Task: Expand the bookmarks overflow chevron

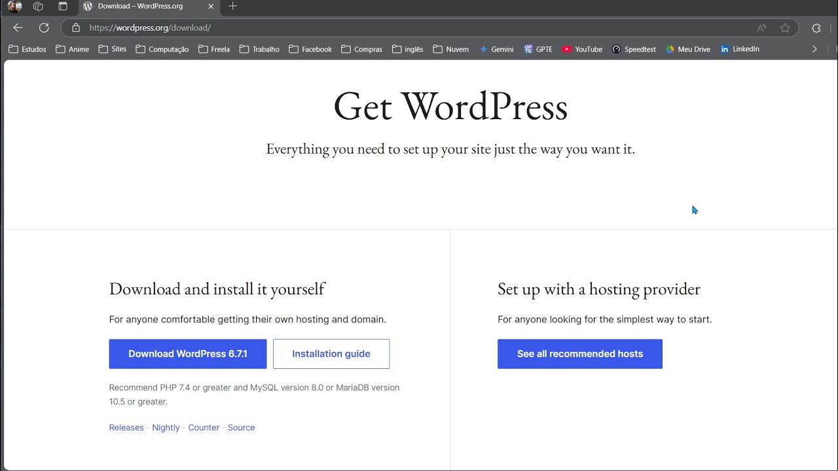Action: click(x=814, y=49)
